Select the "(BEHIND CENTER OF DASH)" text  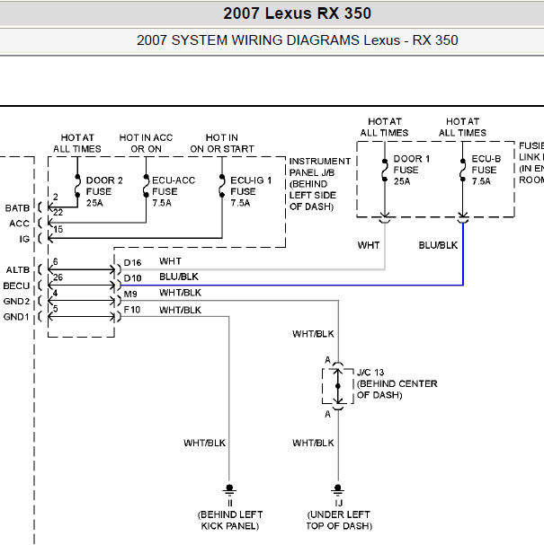click(397, 390)
